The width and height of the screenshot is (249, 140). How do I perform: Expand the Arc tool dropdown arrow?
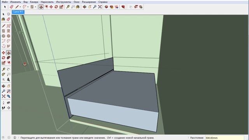point(28,7)
